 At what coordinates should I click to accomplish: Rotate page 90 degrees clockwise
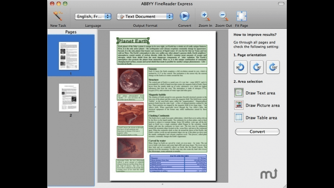point(257,67)
